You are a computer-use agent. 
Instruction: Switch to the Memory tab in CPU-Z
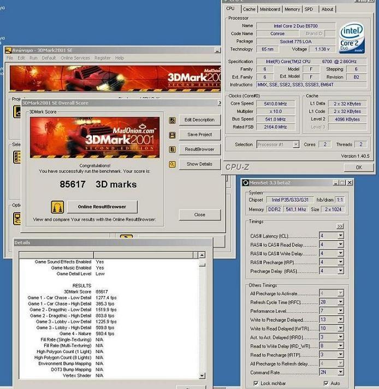tap(292, 9)
